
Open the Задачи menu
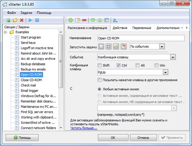click(x=26, y=13)
